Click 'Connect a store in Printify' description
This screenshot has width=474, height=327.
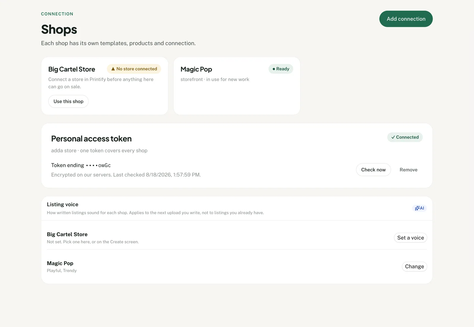[x=101, y=83]
